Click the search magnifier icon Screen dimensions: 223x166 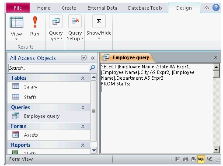tap(93, 68)
